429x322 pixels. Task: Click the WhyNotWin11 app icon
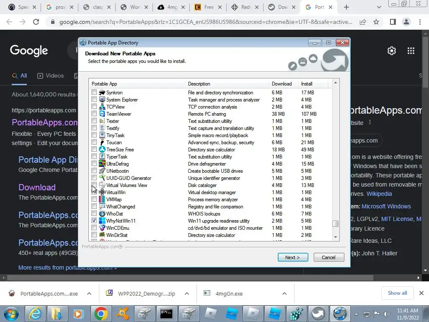(102, 221)
